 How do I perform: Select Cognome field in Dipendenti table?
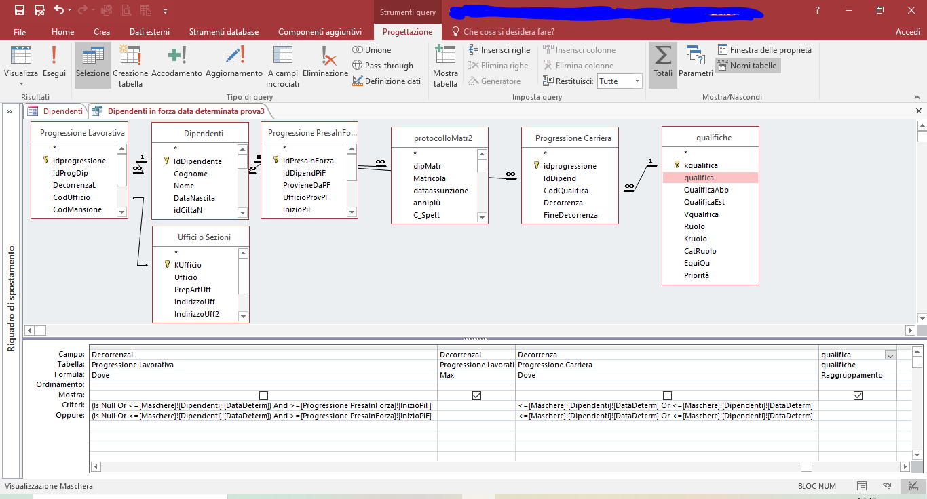(x=191, y=174)
